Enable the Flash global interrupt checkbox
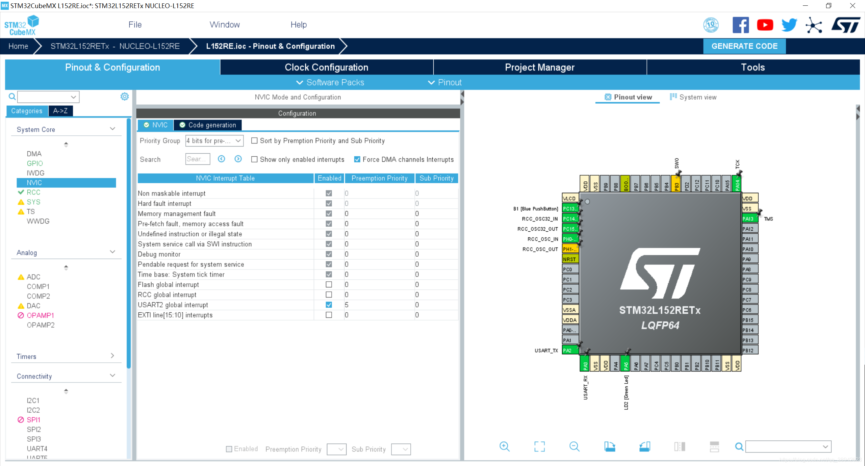The height and width of the screenshot is (466, 865). [329, 285]
